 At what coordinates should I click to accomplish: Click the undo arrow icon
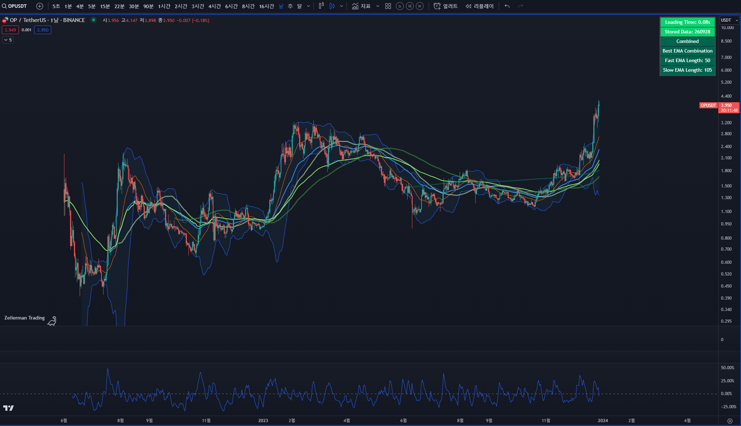[507, 6]
